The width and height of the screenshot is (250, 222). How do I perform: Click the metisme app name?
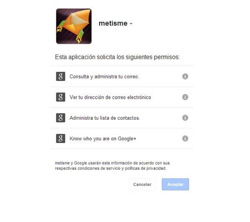coord(113,23)
